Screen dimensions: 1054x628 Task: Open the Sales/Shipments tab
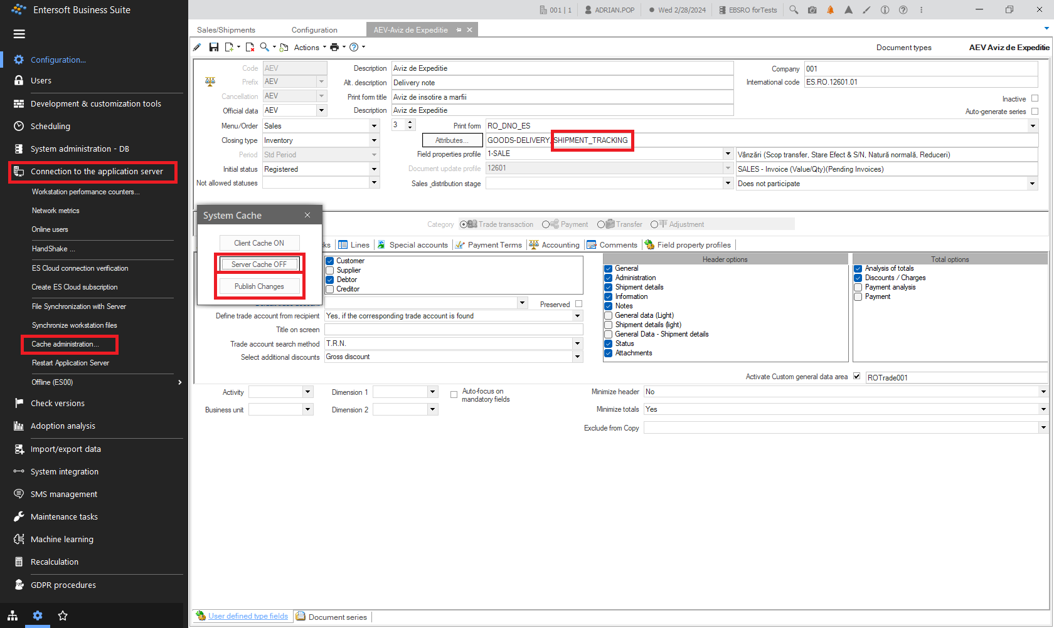coord(226,30)
